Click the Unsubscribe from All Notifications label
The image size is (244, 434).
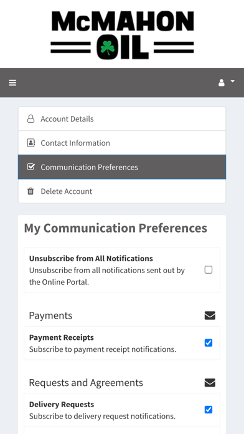(91, 259)
